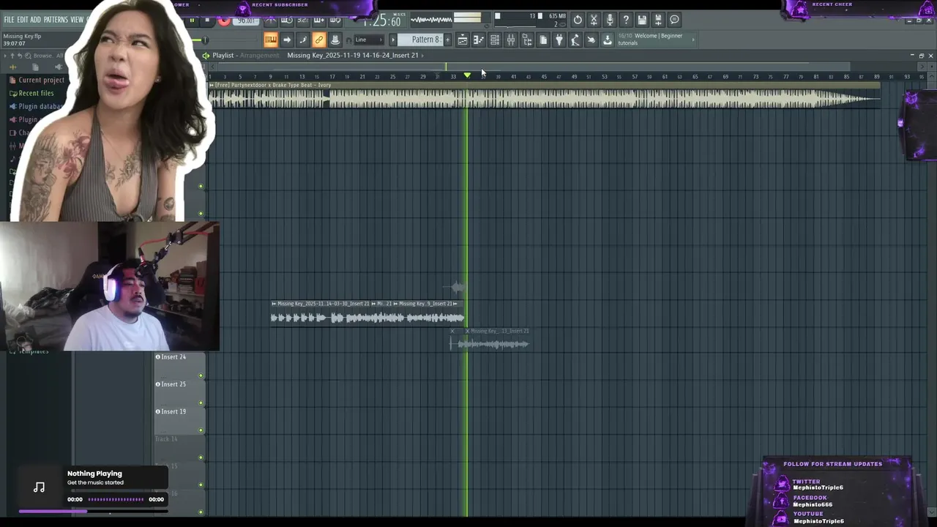Toggle the orange link icon
937x527 pixels.
(x=319, y=40)
